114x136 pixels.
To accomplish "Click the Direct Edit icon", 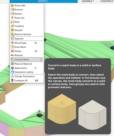I will point(12,5).
